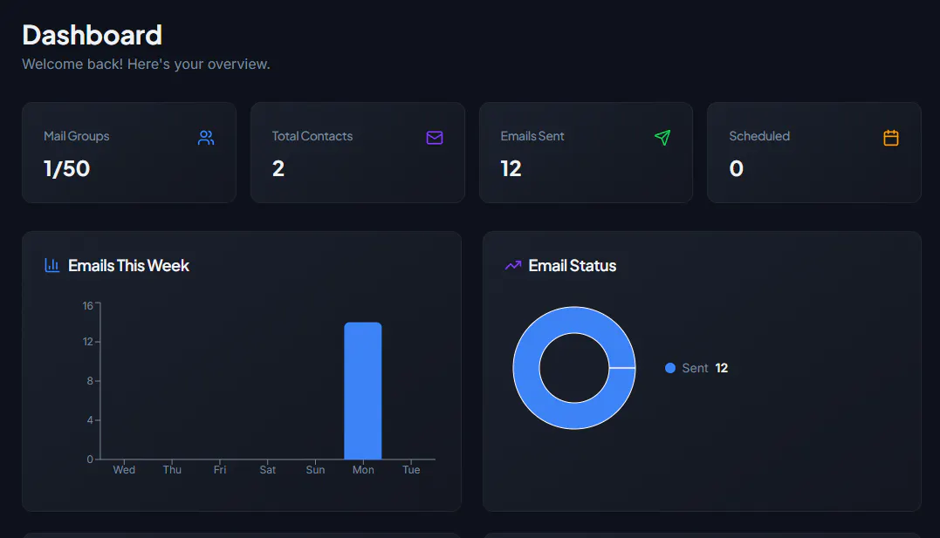This screenshot has width=940, height=538.
Task: Click the legend count 12 beside Sent
Action: pos(721,368)
